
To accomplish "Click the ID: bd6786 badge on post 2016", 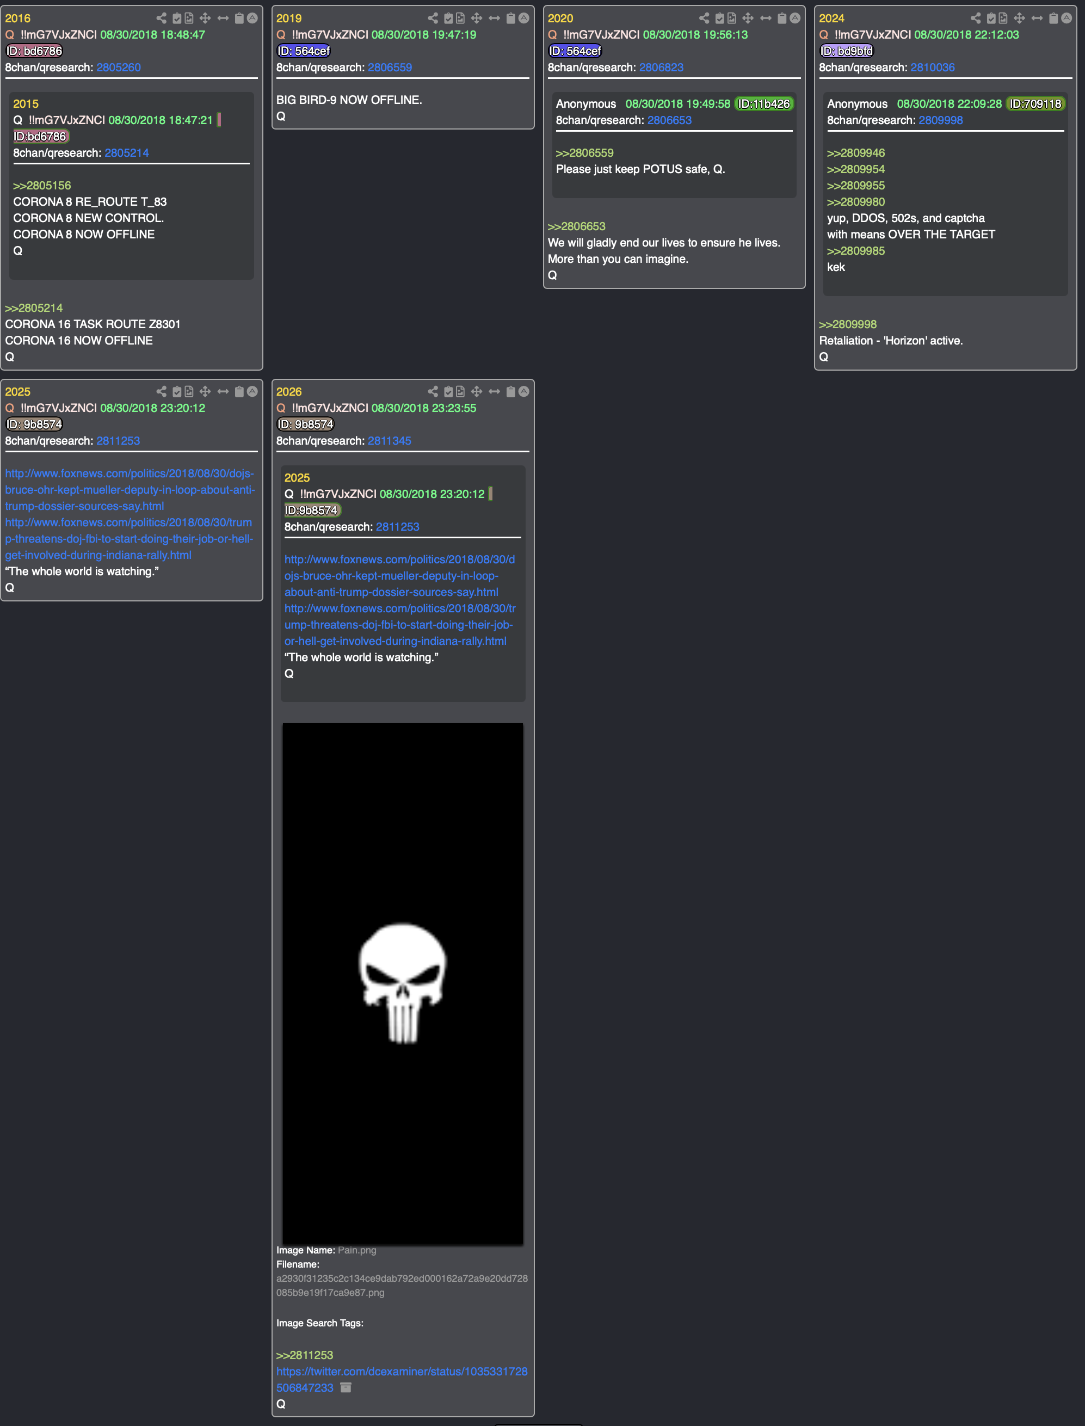I will tap(34, 51).
